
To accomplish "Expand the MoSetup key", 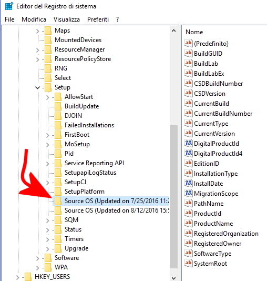I will 47,144.
